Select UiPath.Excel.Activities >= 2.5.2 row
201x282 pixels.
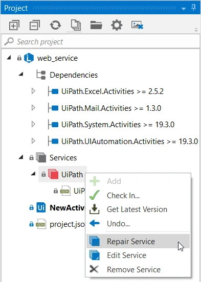click(113, 91)
